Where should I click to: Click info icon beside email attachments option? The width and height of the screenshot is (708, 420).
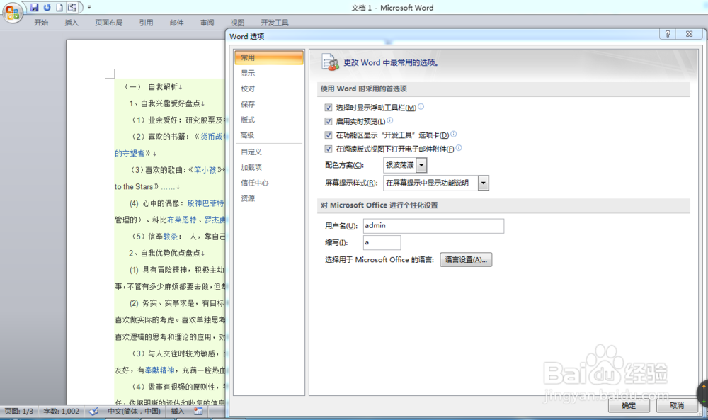[x=459, y=148]
